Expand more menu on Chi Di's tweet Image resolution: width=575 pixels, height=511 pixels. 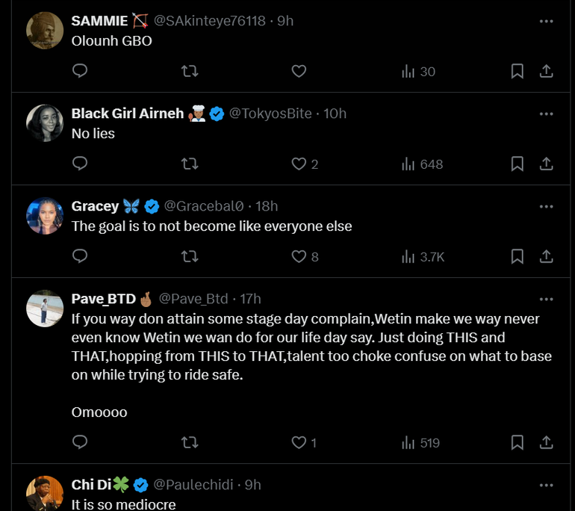point(546,485)
